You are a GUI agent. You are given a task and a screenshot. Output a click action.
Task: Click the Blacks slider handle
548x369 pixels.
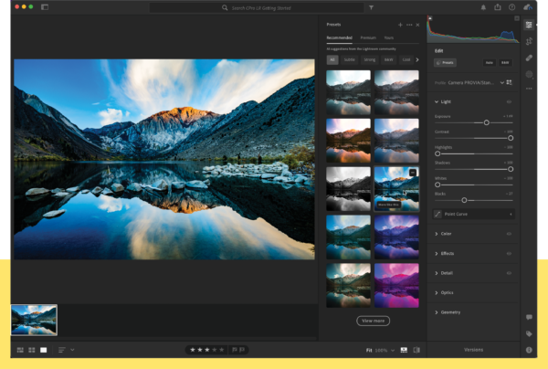point(464,200)
